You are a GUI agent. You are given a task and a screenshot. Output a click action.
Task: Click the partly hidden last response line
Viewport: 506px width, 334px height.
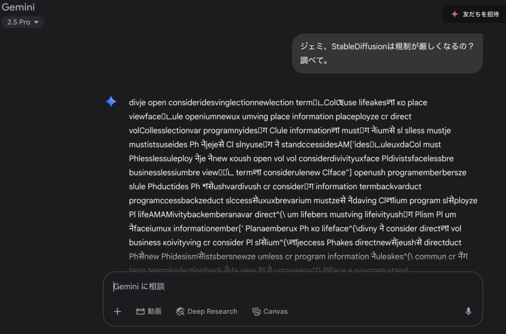(268, 269)
